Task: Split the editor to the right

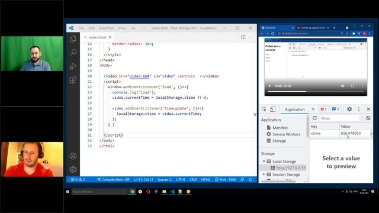Action: (x=243, y=37)
